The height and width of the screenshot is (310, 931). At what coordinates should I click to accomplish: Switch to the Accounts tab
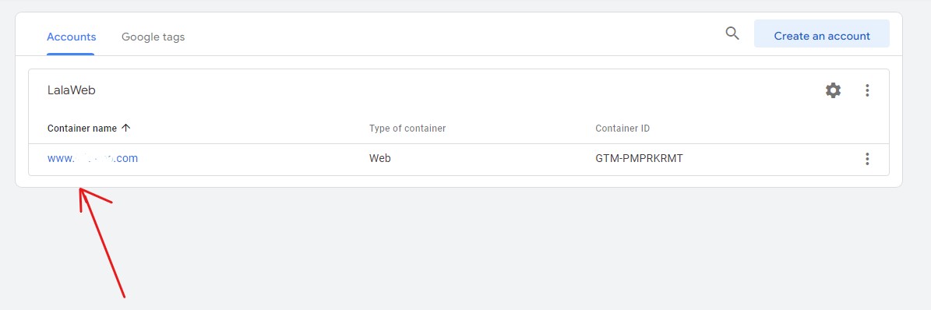[71, 37]
